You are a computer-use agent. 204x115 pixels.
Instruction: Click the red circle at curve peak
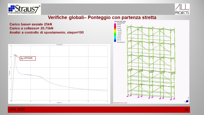click(15, 55)
